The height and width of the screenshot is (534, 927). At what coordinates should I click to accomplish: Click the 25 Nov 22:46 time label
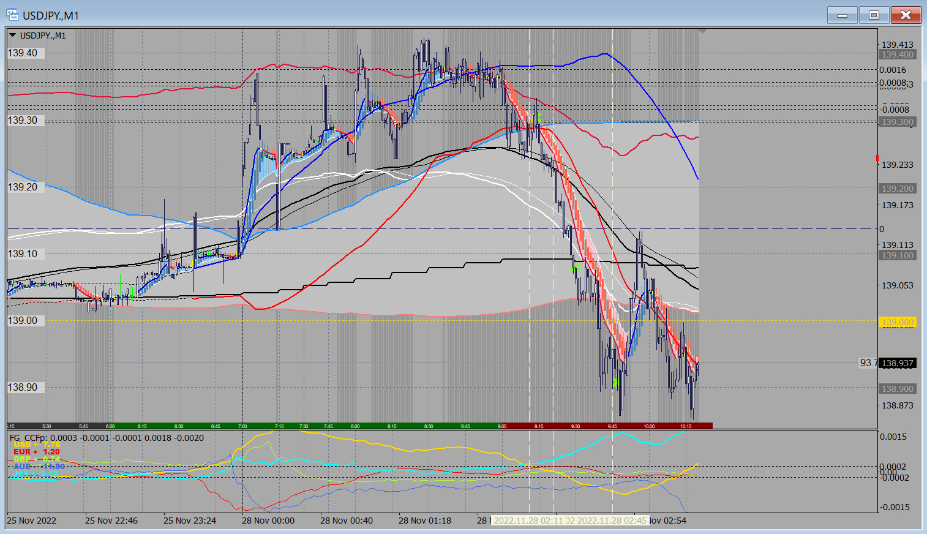point(111,521)
